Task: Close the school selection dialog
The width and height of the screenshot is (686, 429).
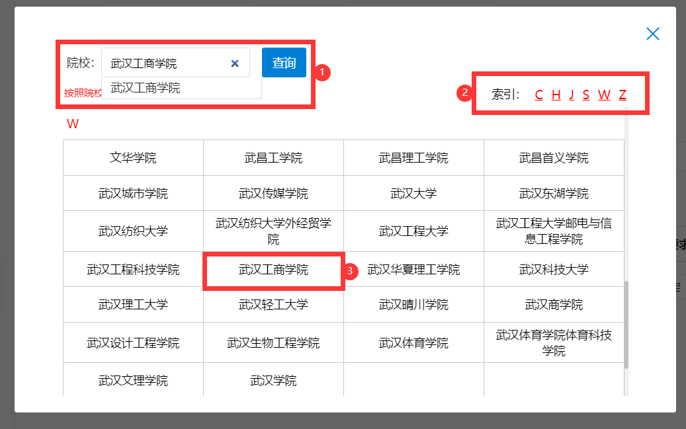Action: click(652, 33)
